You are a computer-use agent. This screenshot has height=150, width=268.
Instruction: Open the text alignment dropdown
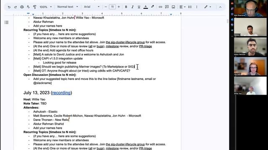(183, 7)
